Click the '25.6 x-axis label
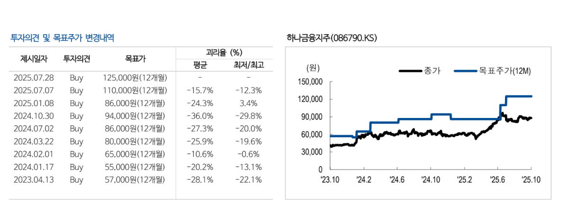The height and width of the screenshot is (215, 568). tap(497, 179)
